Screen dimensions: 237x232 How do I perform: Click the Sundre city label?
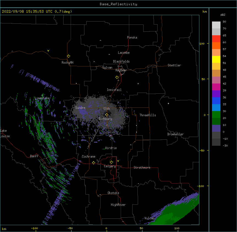tap(80, 108)
